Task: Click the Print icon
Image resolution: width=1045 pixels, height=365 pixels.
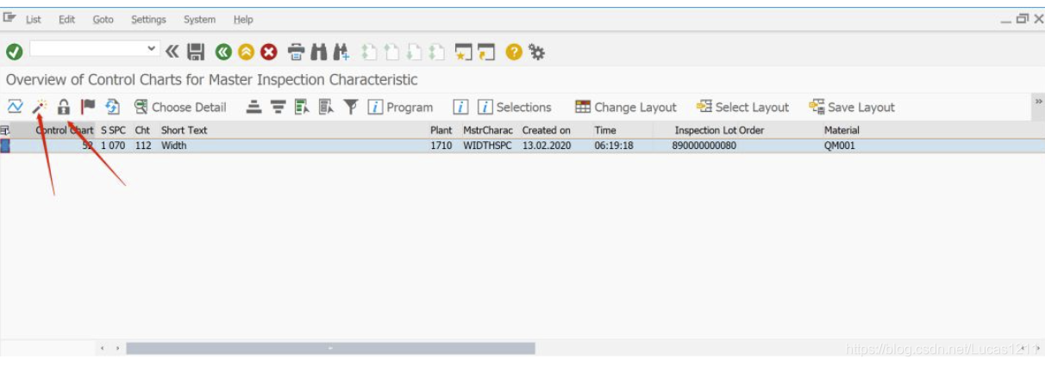Action: [x=296, y=53]
